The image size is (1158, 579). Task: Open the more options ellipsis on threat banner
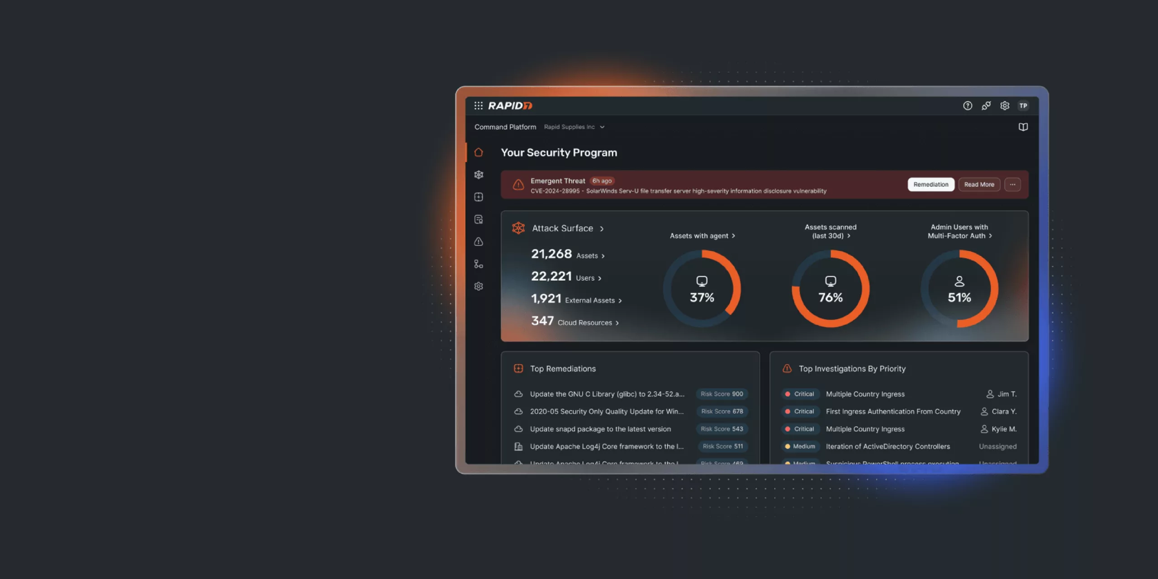1012,185
